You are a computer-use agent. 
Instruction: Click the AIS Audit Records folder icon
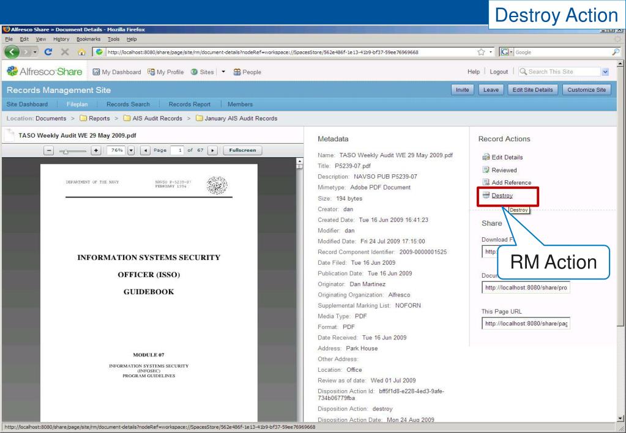(x=127, y=118)
